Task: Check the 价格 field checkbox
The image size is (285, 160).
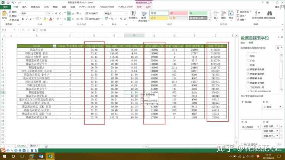Action: [x=248, y=60]
